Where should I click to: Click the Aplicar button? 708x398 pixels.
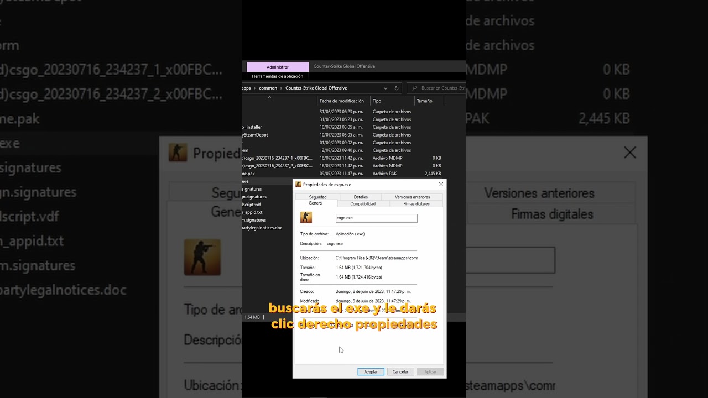430,371
